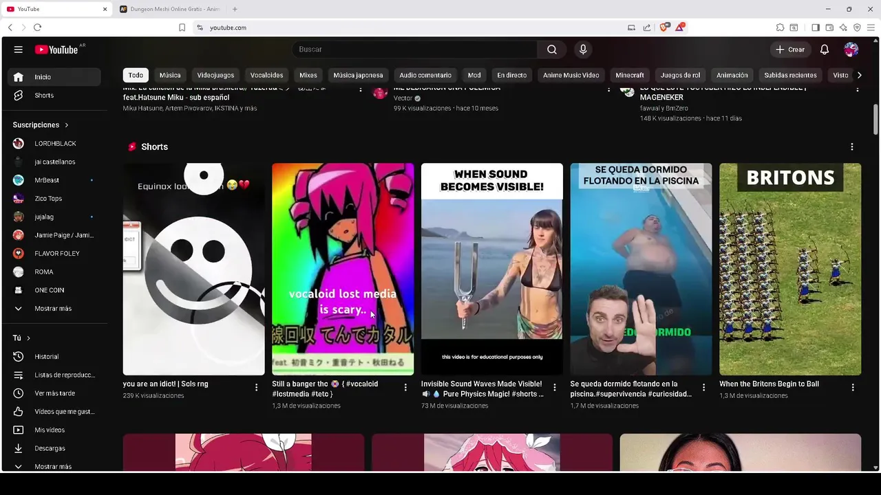Open the Brave Wallet icon
This screenshot has height=495, width=881.
pyautogui.click(x=829, y=27)
